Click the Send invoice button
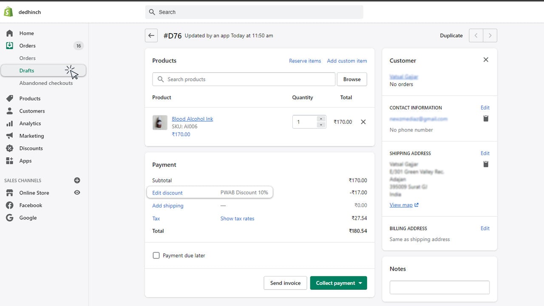The height and width of the screenshot is (306, 544). [x=285, y=283]
